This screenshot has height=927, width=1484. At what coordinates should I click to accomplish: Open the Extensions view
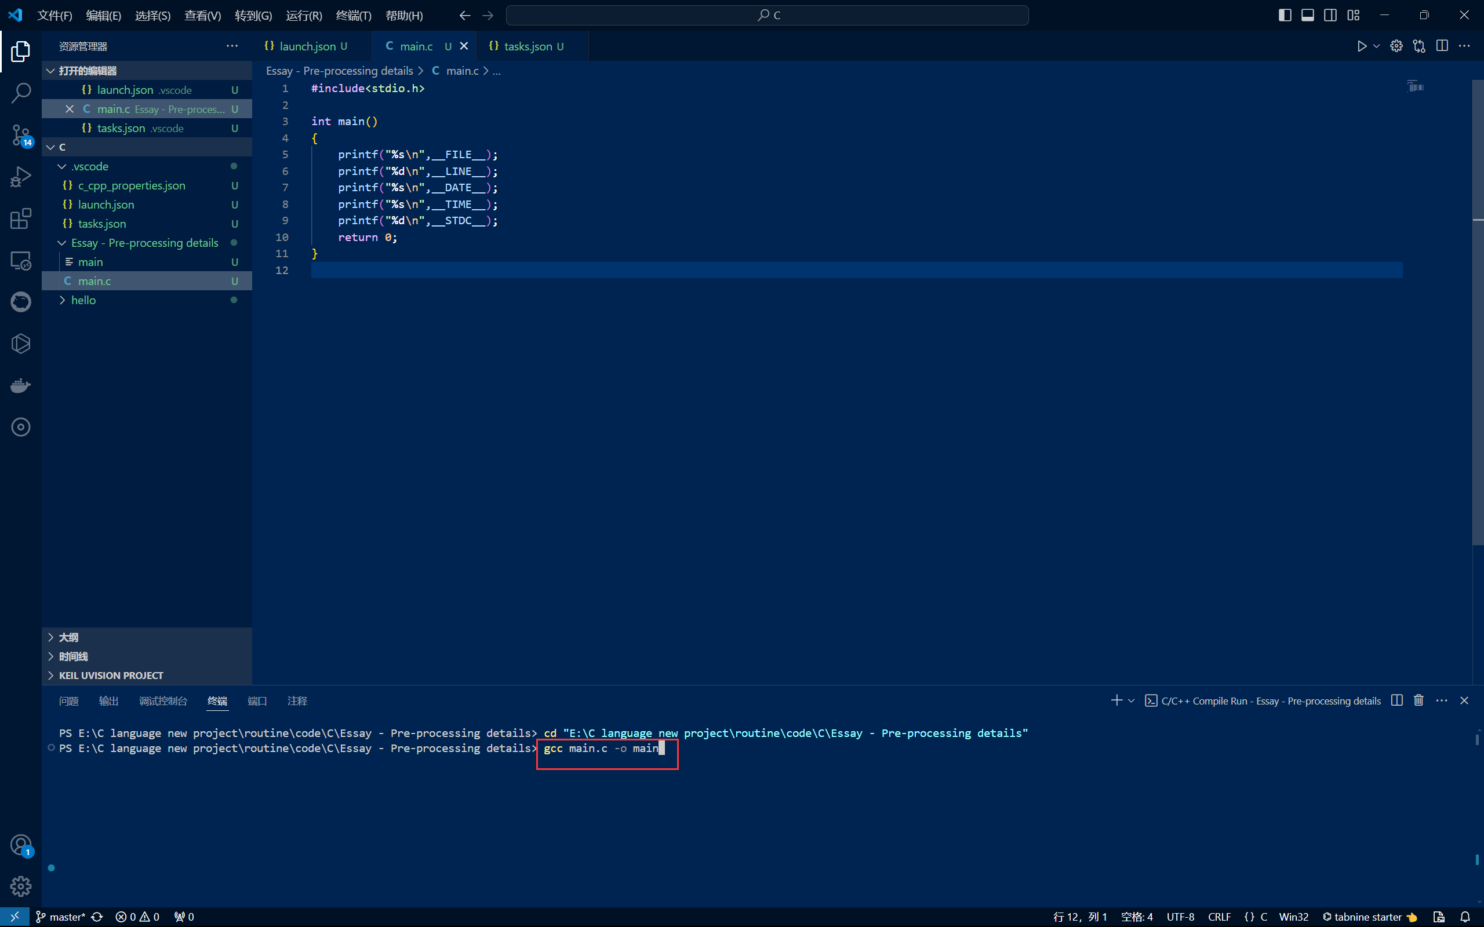(21, 218)
